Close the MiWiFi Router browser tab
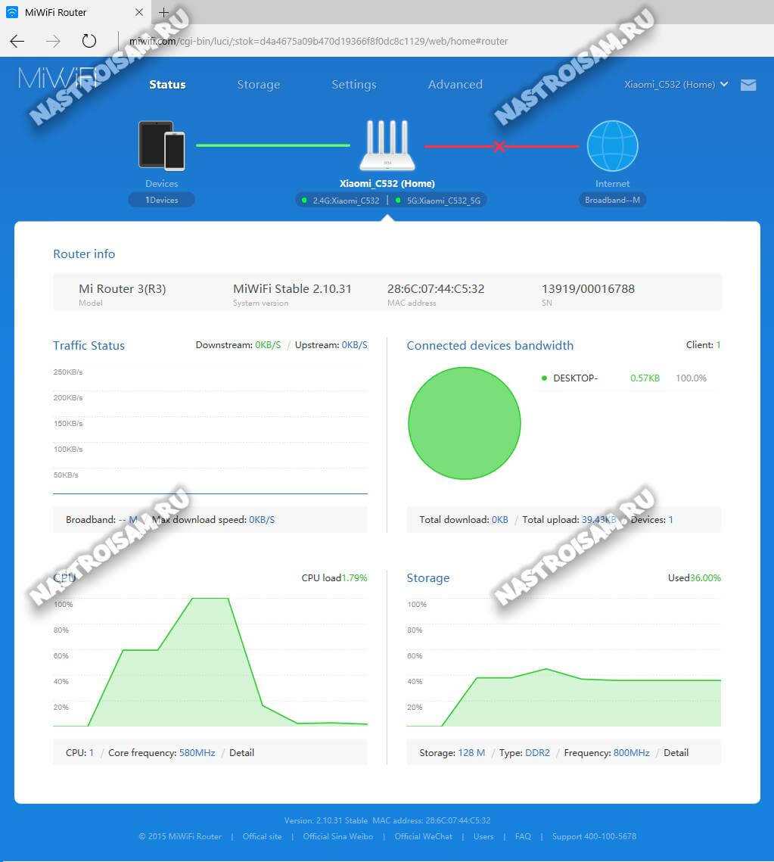Screen dimensions: 774x862 point(139,12)
